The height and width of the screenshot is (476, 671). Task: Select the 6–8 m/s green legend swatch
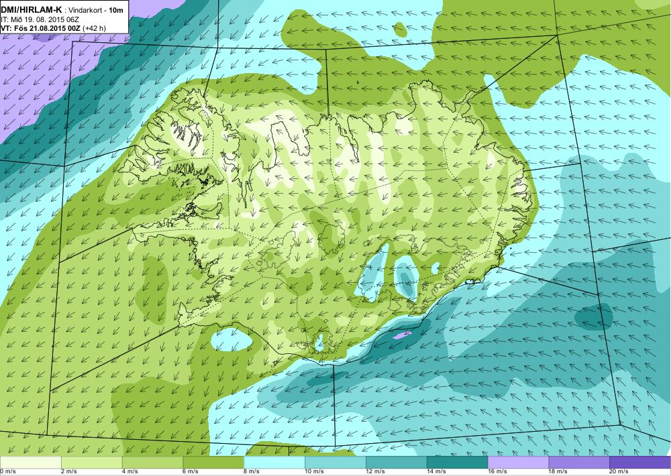(213, 462)
